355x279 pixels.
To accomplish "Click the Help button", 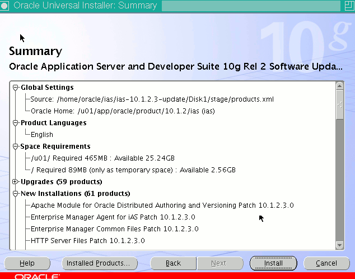I will click(27, 263).
